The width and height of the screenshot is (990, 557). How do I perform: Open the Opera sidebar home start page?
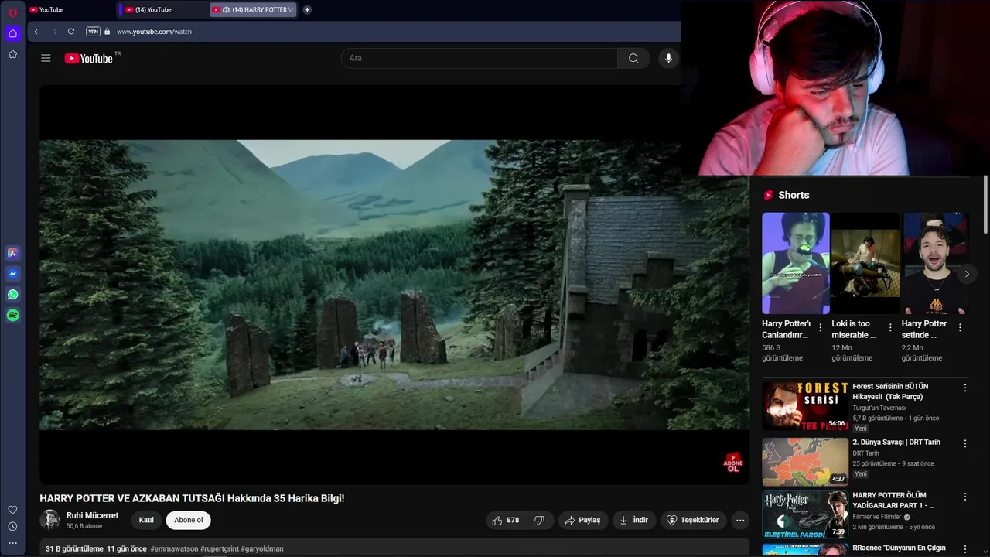12,33
